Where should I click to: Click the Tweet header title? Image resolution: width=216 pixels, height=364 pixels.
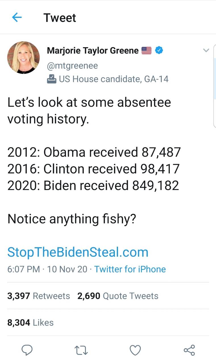coord(60,18)
